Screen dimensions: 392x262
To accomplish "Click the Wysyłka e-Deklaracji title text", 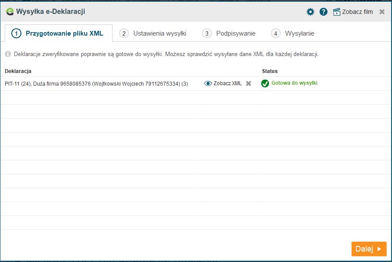I will click(51, 11).
